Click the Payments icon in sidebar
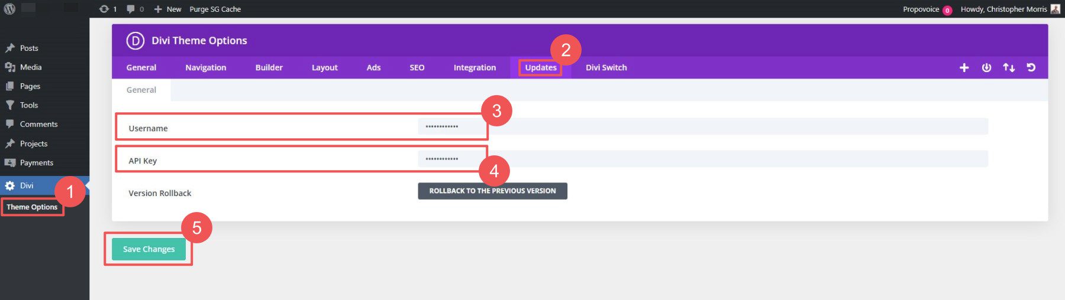 (x=10, y=162)
